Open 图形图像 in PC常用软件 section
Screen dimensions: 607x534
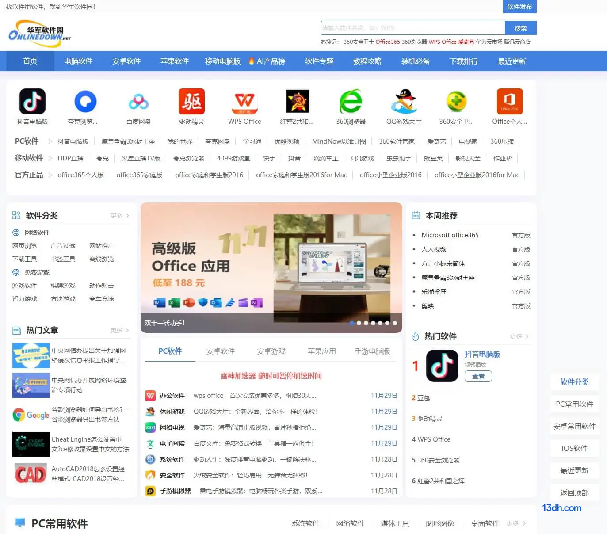[440, 523]
